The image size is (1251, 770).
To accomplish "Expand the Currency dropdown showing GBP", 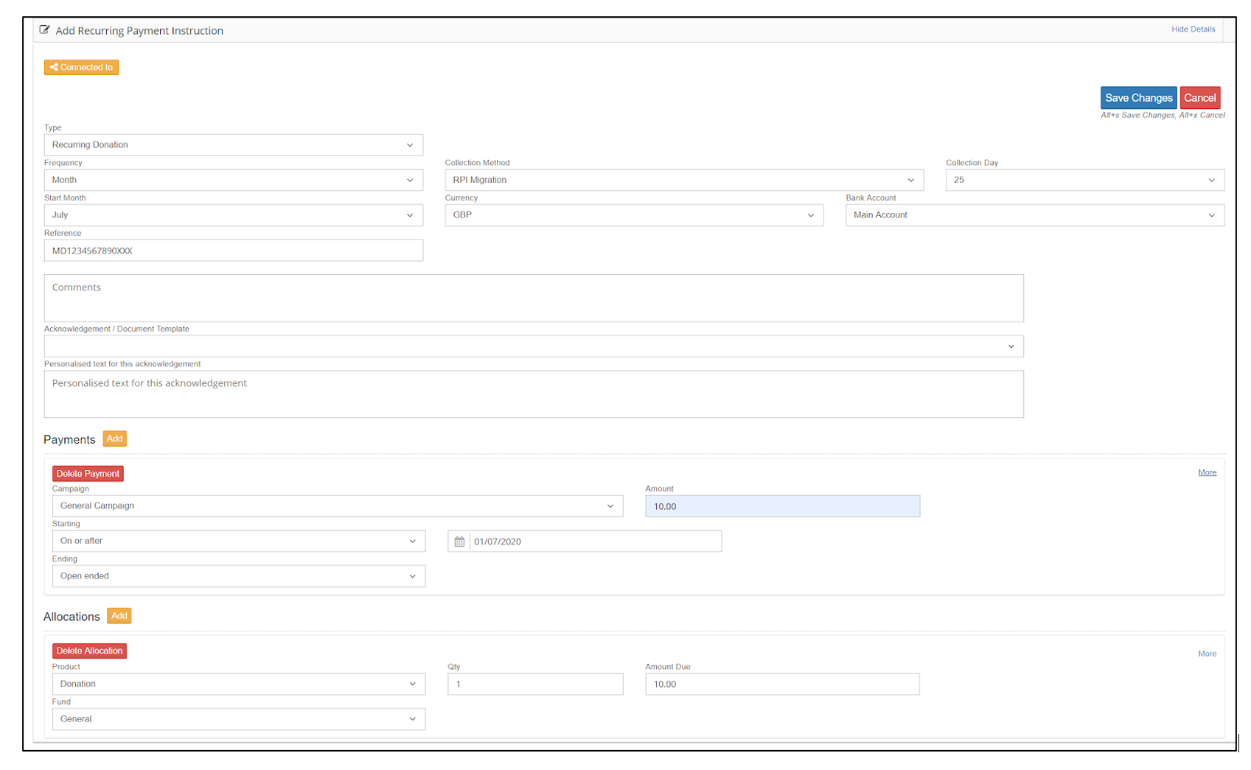I will (634, 215).
